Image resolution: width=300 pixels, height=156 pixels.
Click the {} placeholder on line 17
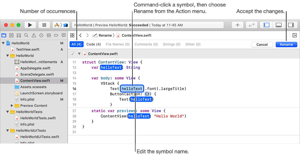click(x=147, y=94)
